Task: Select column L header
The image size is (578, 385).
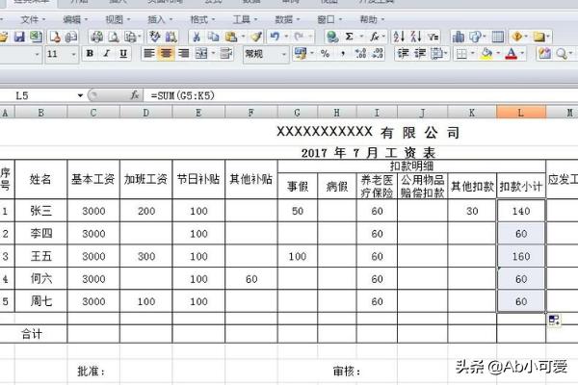Action: tap(521, 113)
